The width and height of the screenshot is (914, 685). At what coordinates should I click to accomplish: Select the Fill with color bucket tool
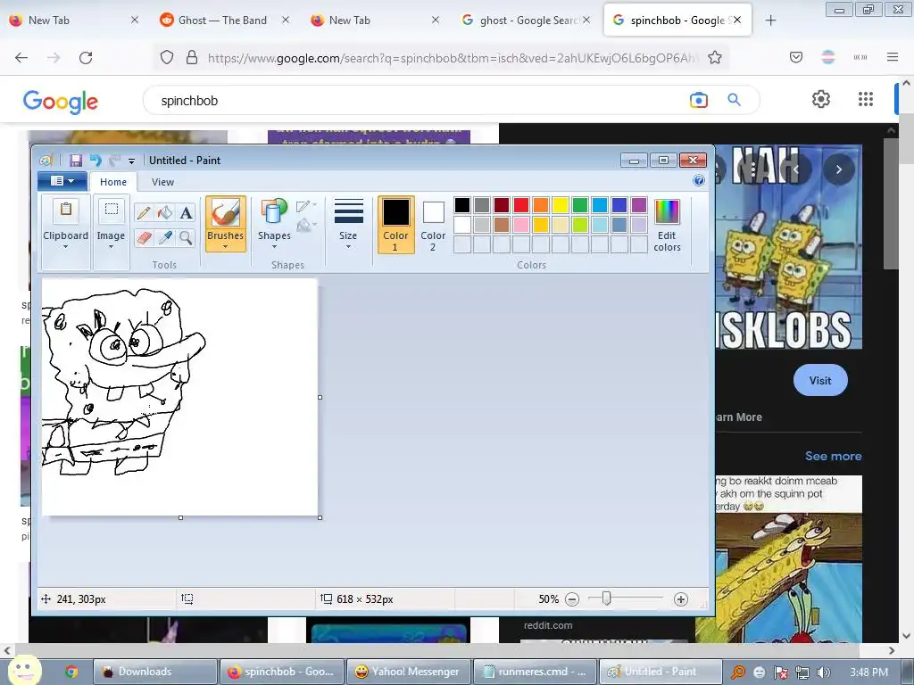pos(165,212)
